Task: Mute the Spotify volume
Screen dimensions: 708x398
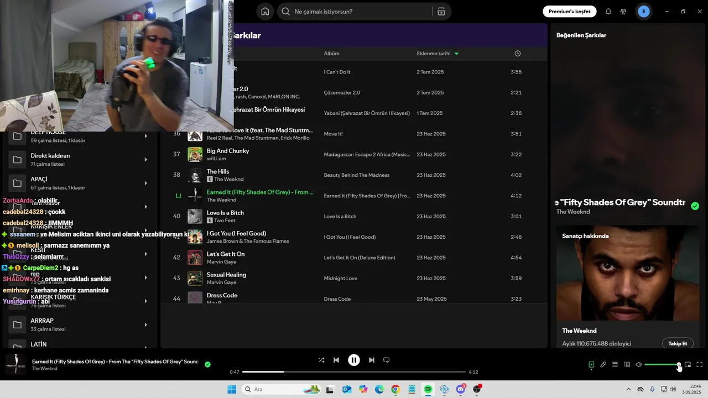Action: (638, 365)
